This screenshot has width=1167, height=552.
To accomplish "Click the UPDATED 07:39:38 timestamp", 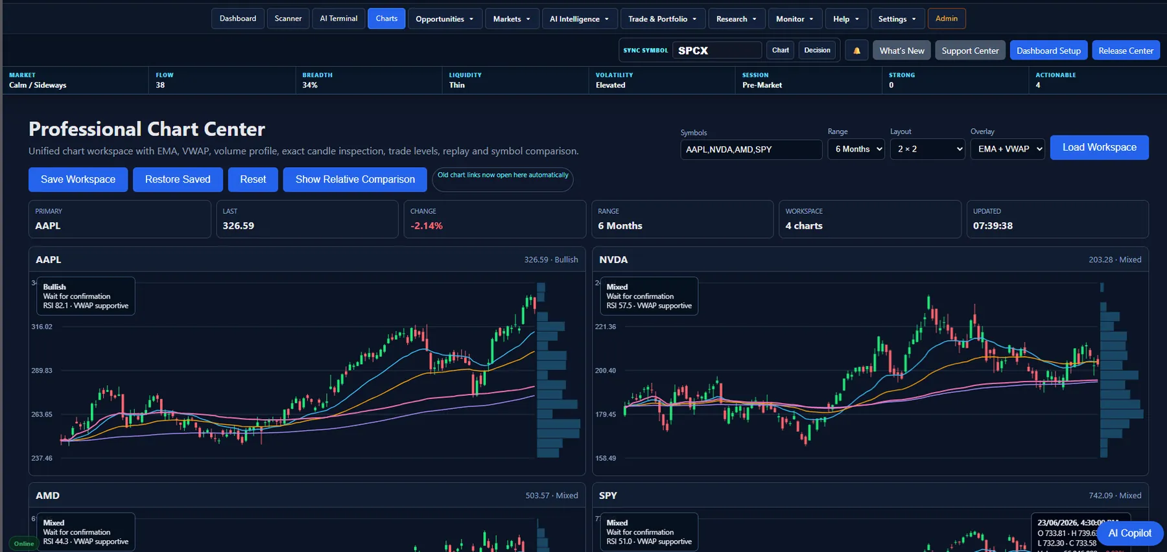I will [x=993, y=226].
